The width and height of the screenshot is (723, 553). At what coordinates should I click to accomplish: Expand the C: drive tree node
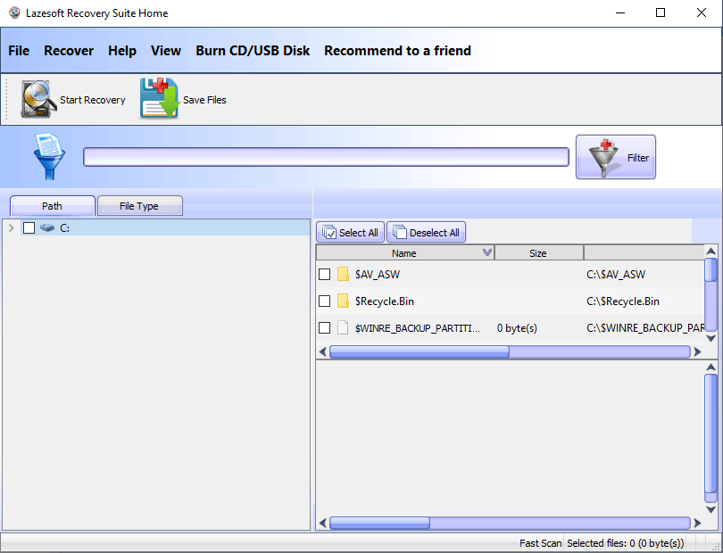click(12, 227)
